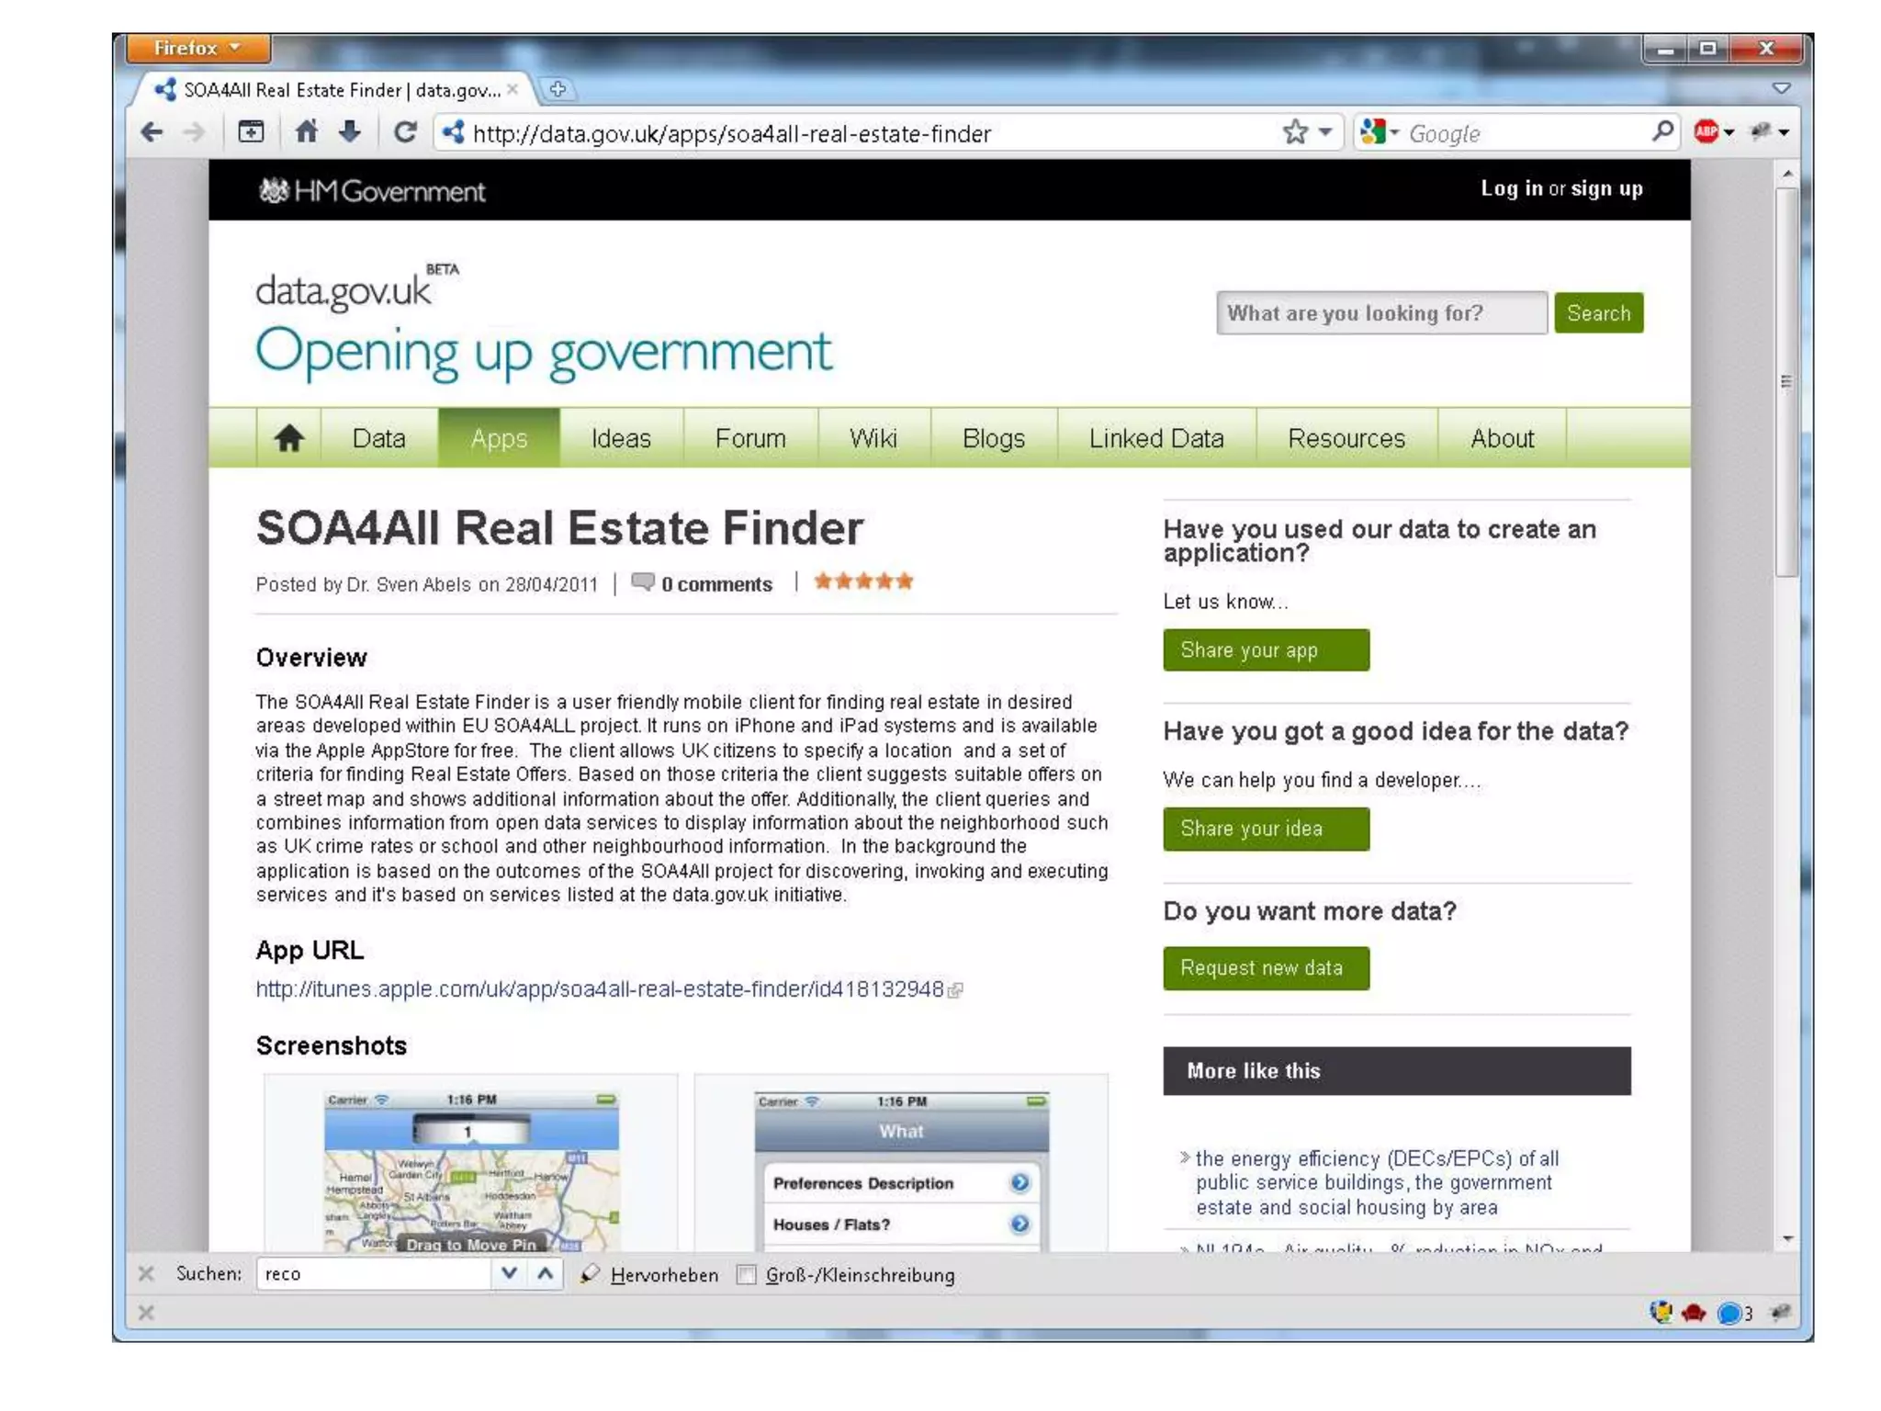The height and width of the screenshot is (1411, 1881).
Task: Click the addon toolbar icon at far right
Action: point(1762,132)
